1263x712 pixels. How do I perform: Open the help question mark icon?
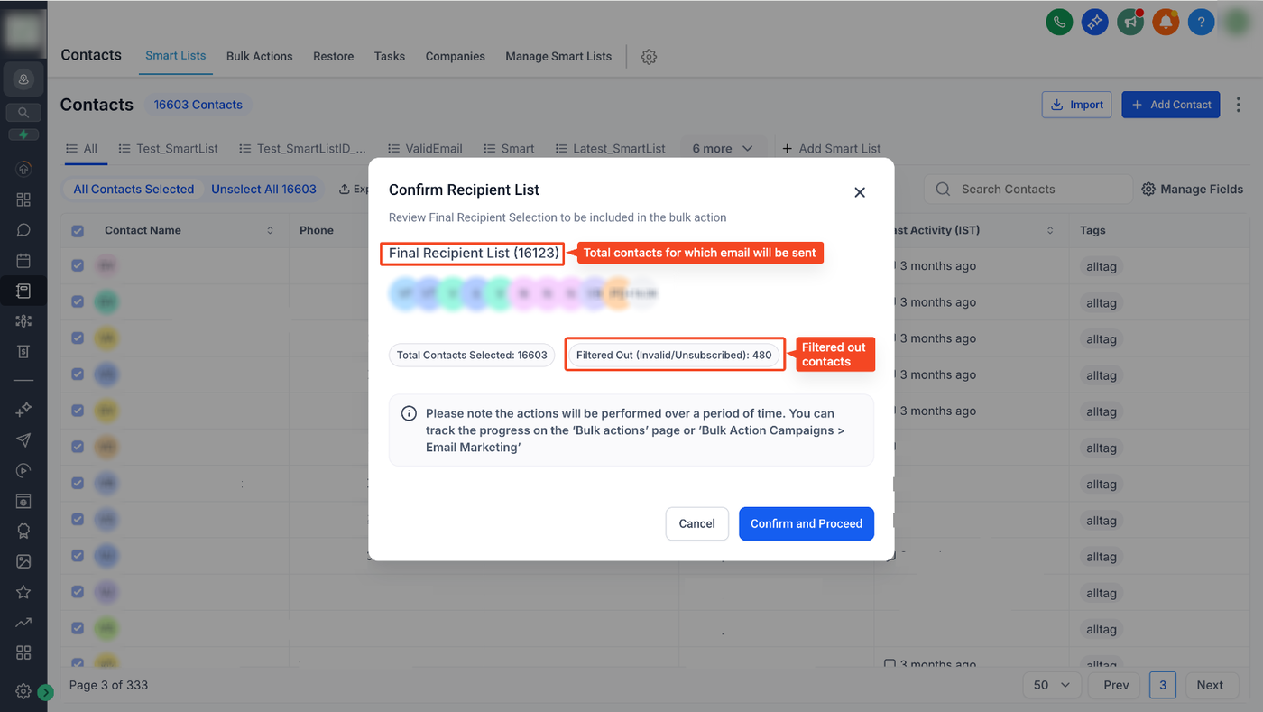(x=1201, y=22)
